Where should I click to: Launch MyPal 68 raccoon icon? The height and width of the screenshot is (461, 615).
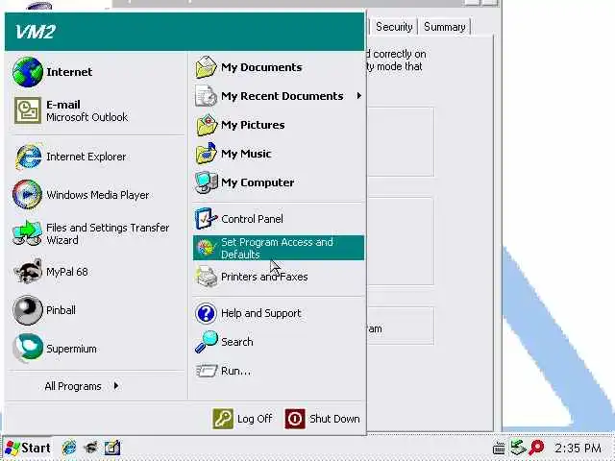(28, 271)
